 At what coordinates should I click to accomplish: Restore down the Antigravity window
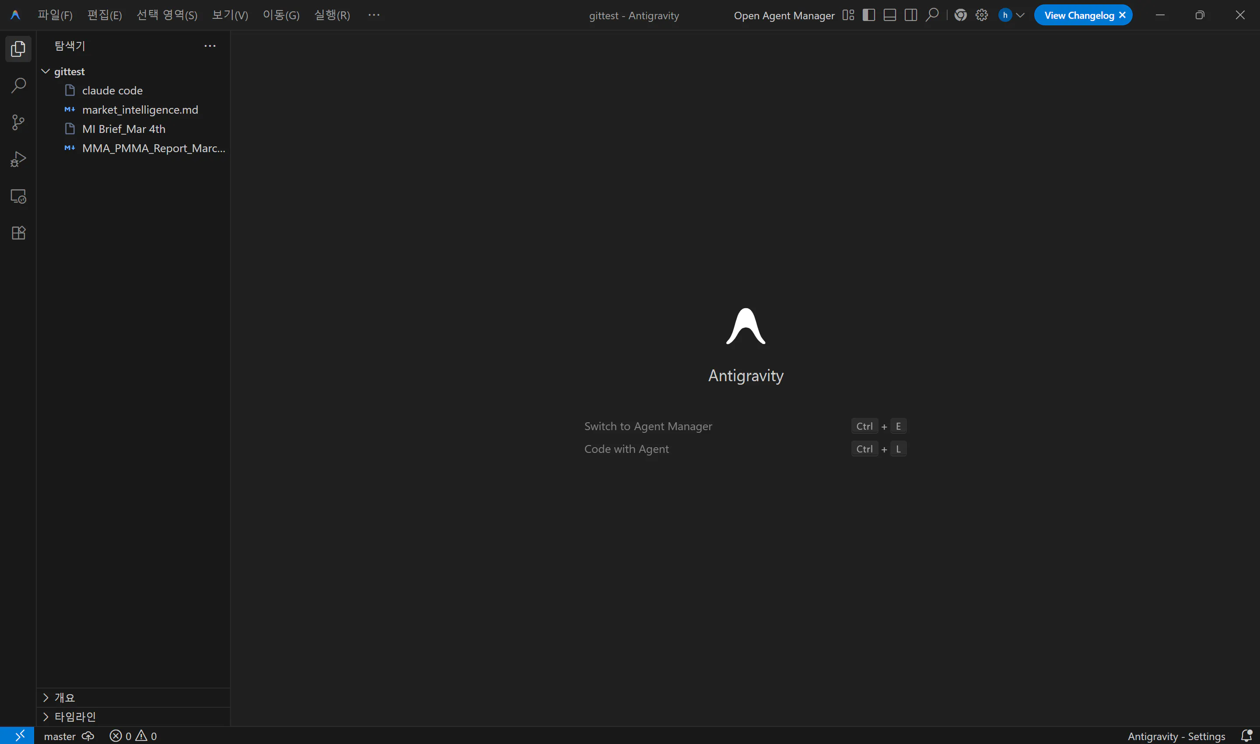point(1200,15)
